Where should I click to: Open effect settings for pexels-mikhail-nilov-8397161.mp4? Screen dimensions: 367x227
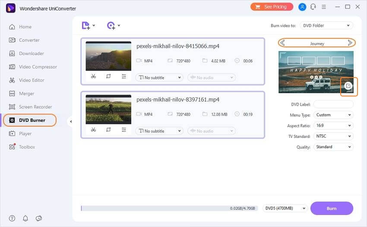[124, 130]
